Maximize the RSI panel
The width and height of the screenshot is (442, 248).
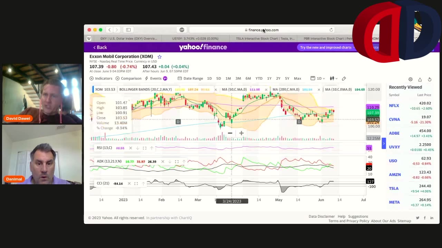tap(144, 148)
